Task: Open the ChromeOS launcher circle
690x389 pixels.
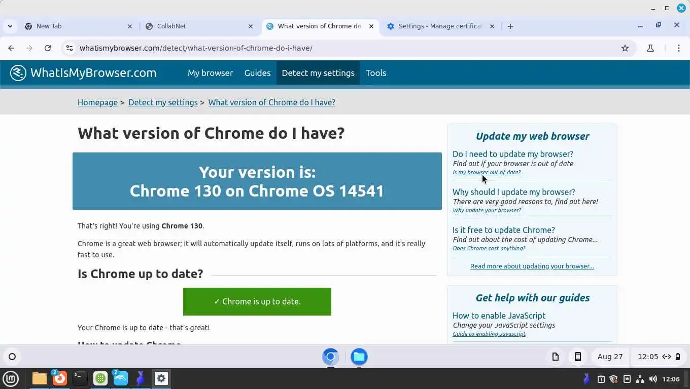Action: 12,357
